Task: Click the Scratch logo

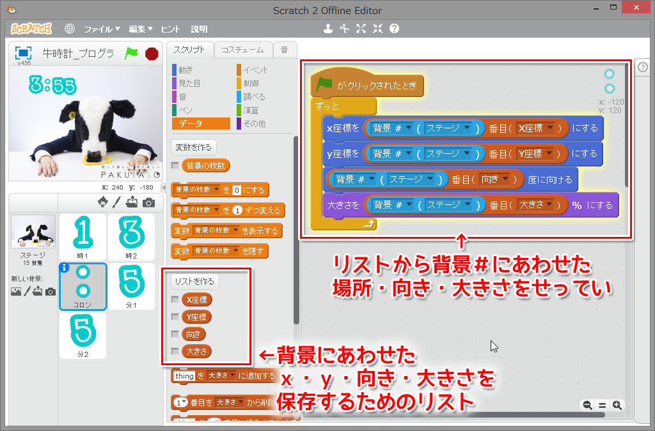Action: click(31, 29)
